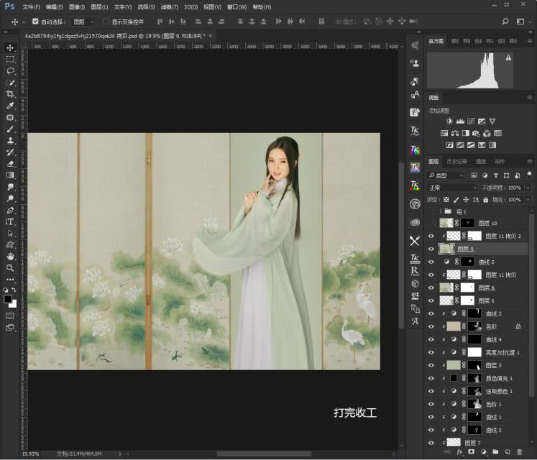Click the delete layer trash icon
The image size is (537, 460).
click(518, 452)
